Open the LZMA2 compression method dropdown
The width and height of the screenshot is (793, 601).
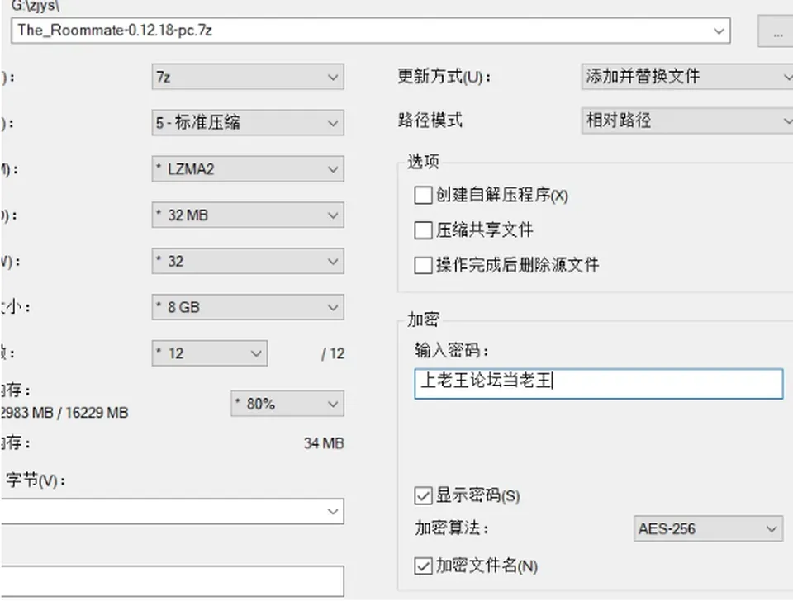pos(248,169)
